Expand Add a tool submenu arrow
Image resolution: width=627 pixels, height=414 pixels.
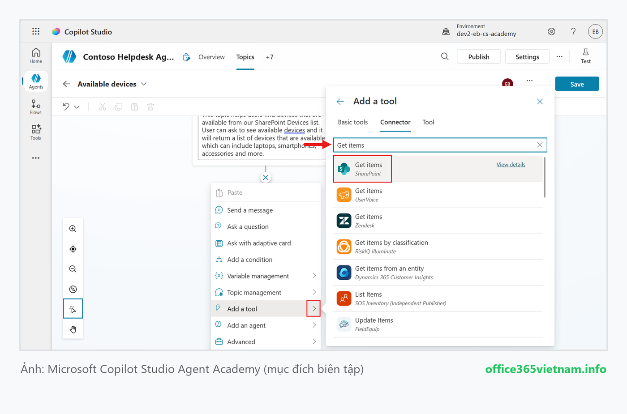pyautogui.click(x=313, y=309)
